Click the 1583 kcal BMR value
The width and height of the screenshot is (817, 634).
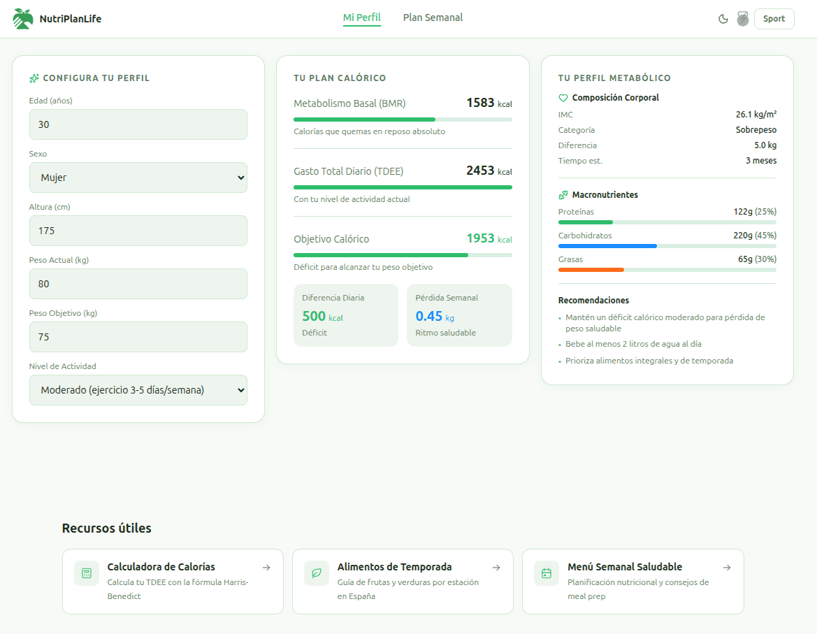(489, 103)
